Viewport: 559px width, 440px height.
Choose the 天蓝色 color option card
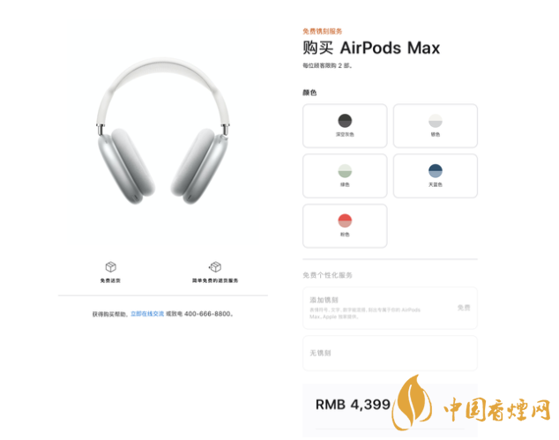(436, 175)
